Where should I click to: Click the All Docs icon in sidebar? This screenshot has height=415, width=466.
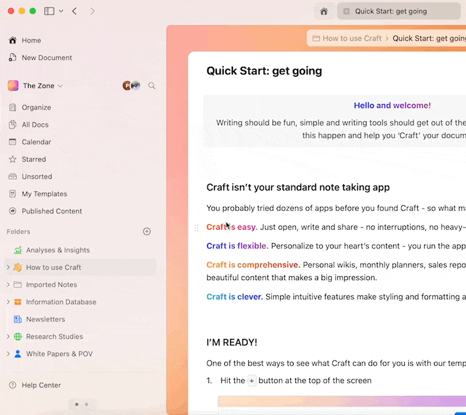[12, 124]
